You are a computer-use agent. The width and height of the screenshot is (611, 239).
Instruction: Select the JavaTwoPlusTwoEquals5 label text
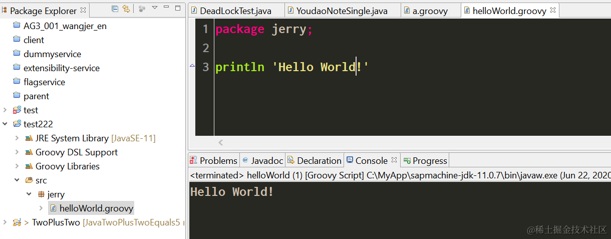pyautogui.click(x=132, y=222)
